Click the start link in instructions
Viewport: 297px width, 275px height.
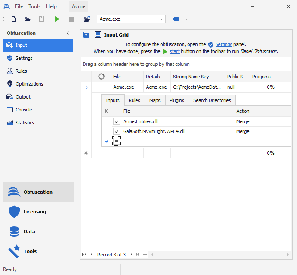click(x=175, y=51)
